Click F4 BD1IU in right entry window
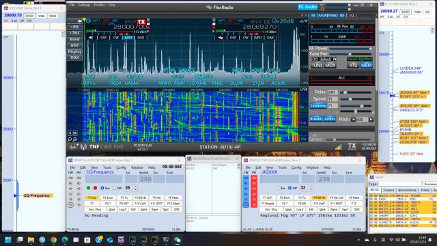Screen dimensions: 437x246 (319, 197)
